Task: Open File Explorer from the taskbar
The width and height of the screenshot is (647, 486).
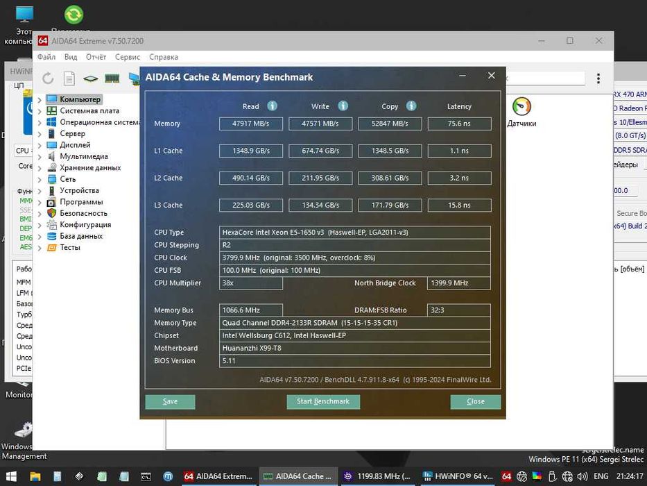Action: (x=35, y=476)
